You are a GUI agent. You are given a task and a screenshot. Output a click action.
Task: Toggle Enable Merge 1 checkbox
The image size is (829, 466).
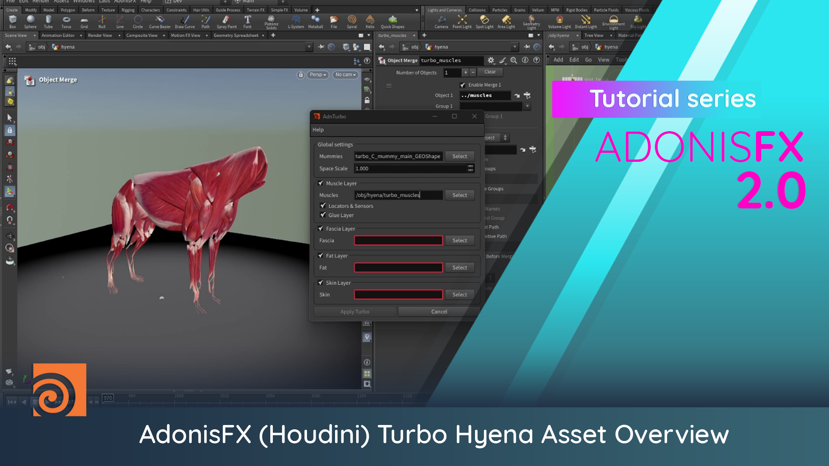462,85
